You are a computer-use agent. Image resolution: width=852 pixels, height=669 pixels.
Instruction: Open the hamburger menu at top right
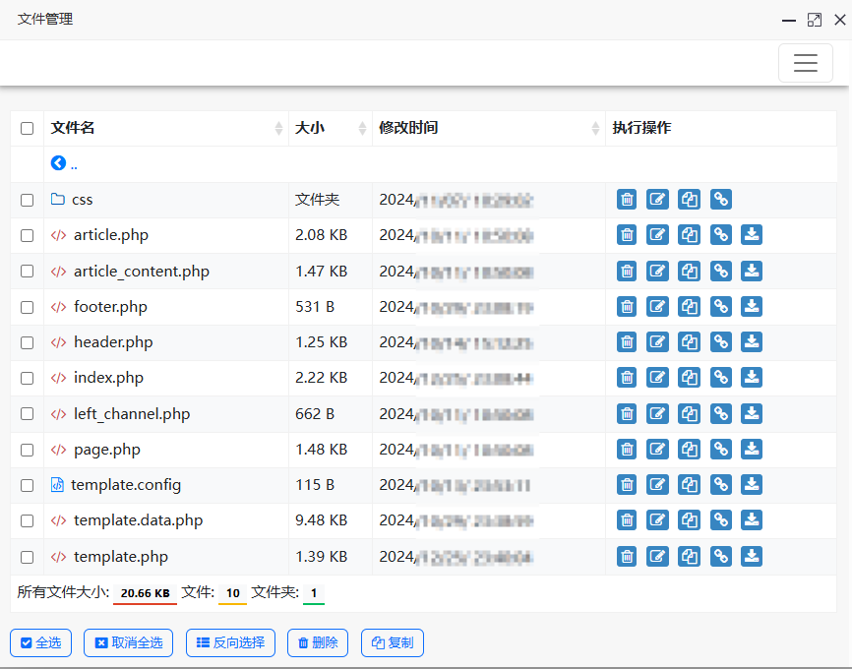[x=805, y=63]
